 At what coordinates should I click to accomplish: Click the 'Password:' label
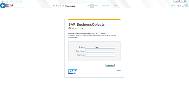(81, 55)
